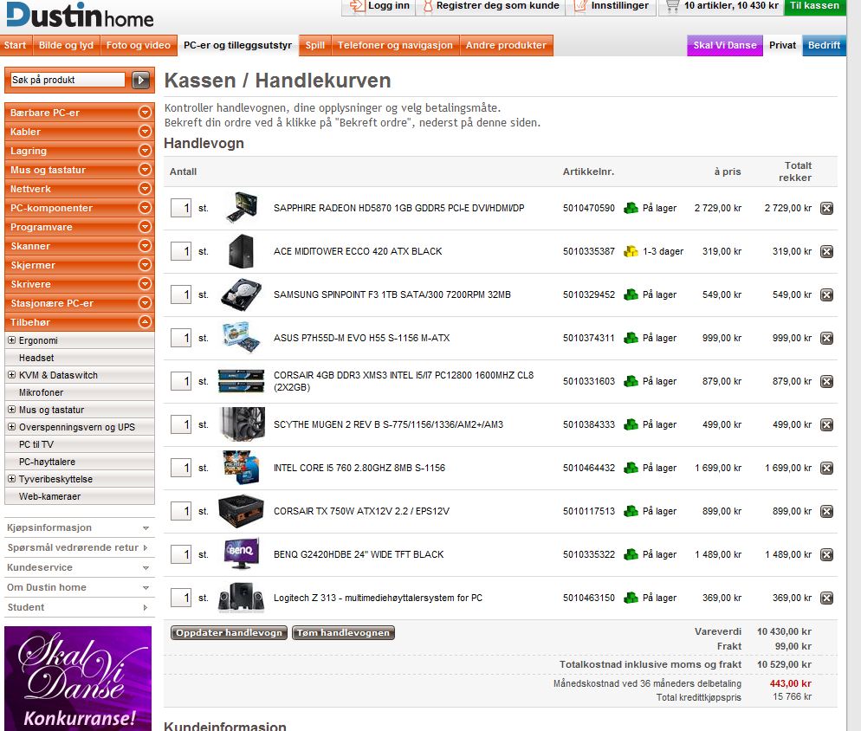Remove Samsung Spinpoint F3 from cart
This screenshot has width=861, height=731.
(826, 295)
